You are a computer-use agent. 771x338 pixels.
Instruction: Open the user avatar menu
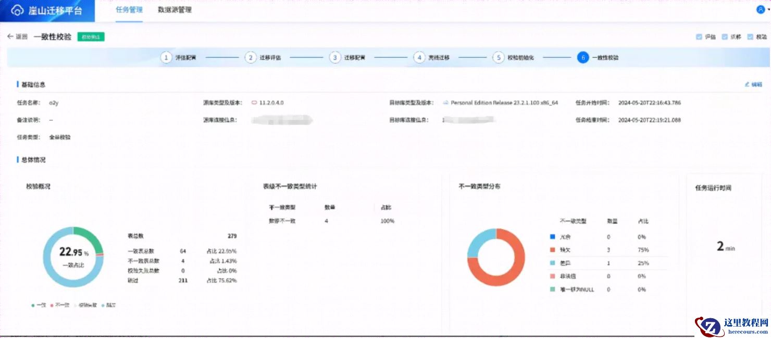click(760, 9)
